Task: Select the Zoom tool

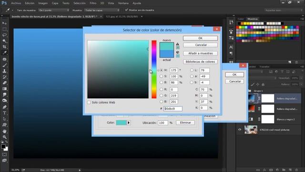Action: (4, 137)
